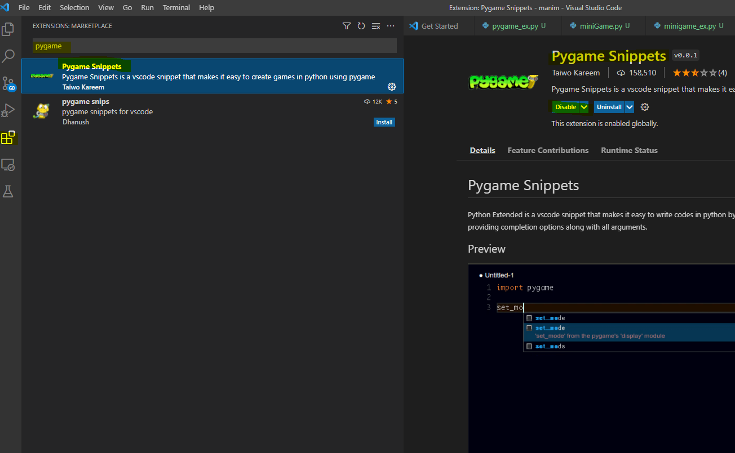Open the Views and More Actions ellipsis
Screen dimensions: 735x453
tap(391, 26)
